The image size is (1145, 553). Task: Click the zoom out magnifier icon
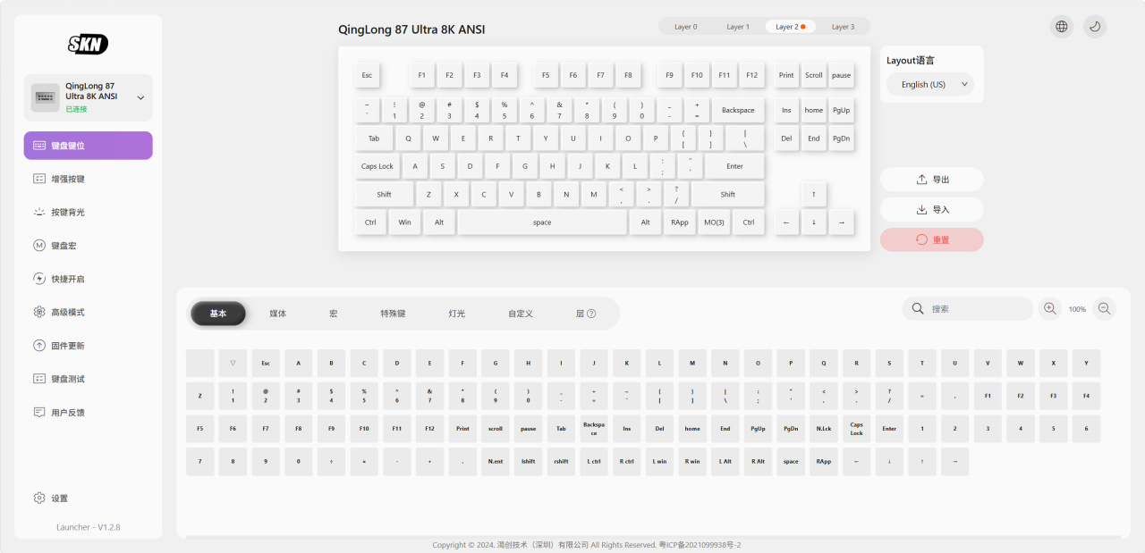(x=1105, y=309)
